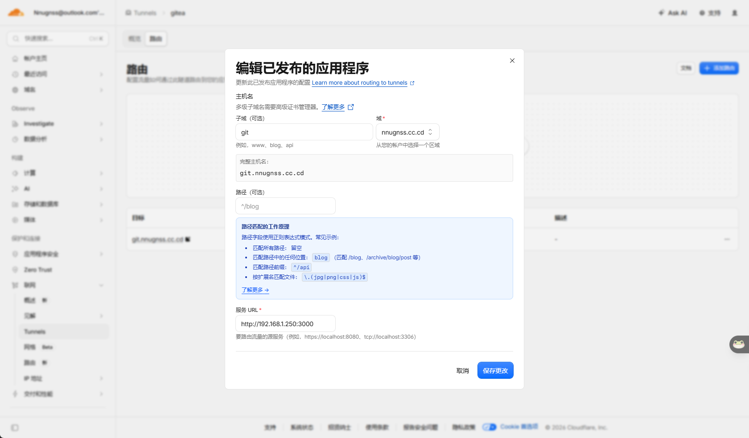Switch to the 概览 tab
This screenshot has height=438, width=749.
[x=135, y=39]
